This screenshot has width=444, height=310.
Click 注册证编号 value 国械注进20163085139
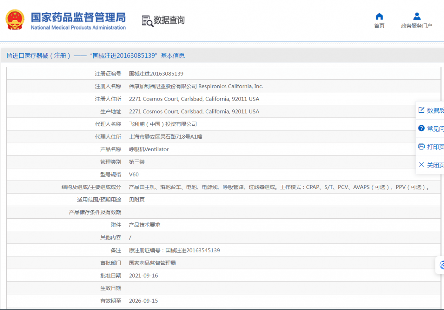pyautogui.click(x=156, y=74)
